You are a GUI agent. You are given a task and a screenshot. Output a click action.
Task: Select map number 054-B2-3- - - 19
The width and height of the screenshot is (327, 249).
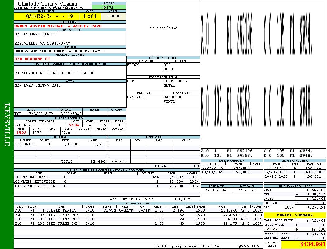50,16
